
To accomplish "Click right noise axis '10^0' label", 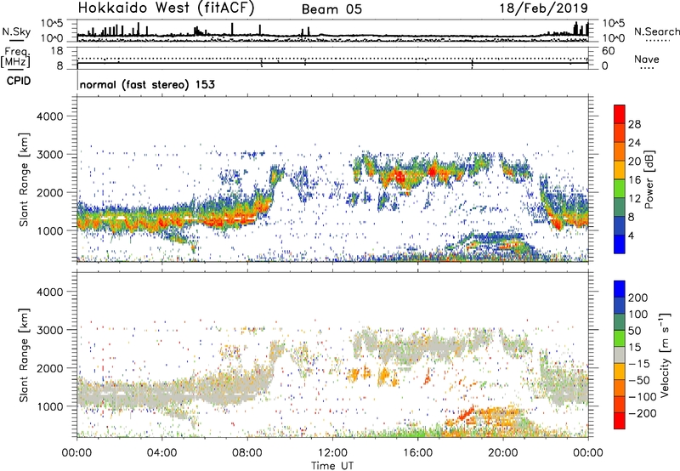I will click(613, 38).
